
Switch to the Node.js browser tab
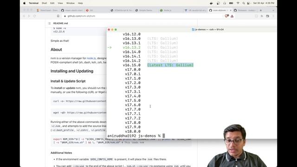[170, 10]
